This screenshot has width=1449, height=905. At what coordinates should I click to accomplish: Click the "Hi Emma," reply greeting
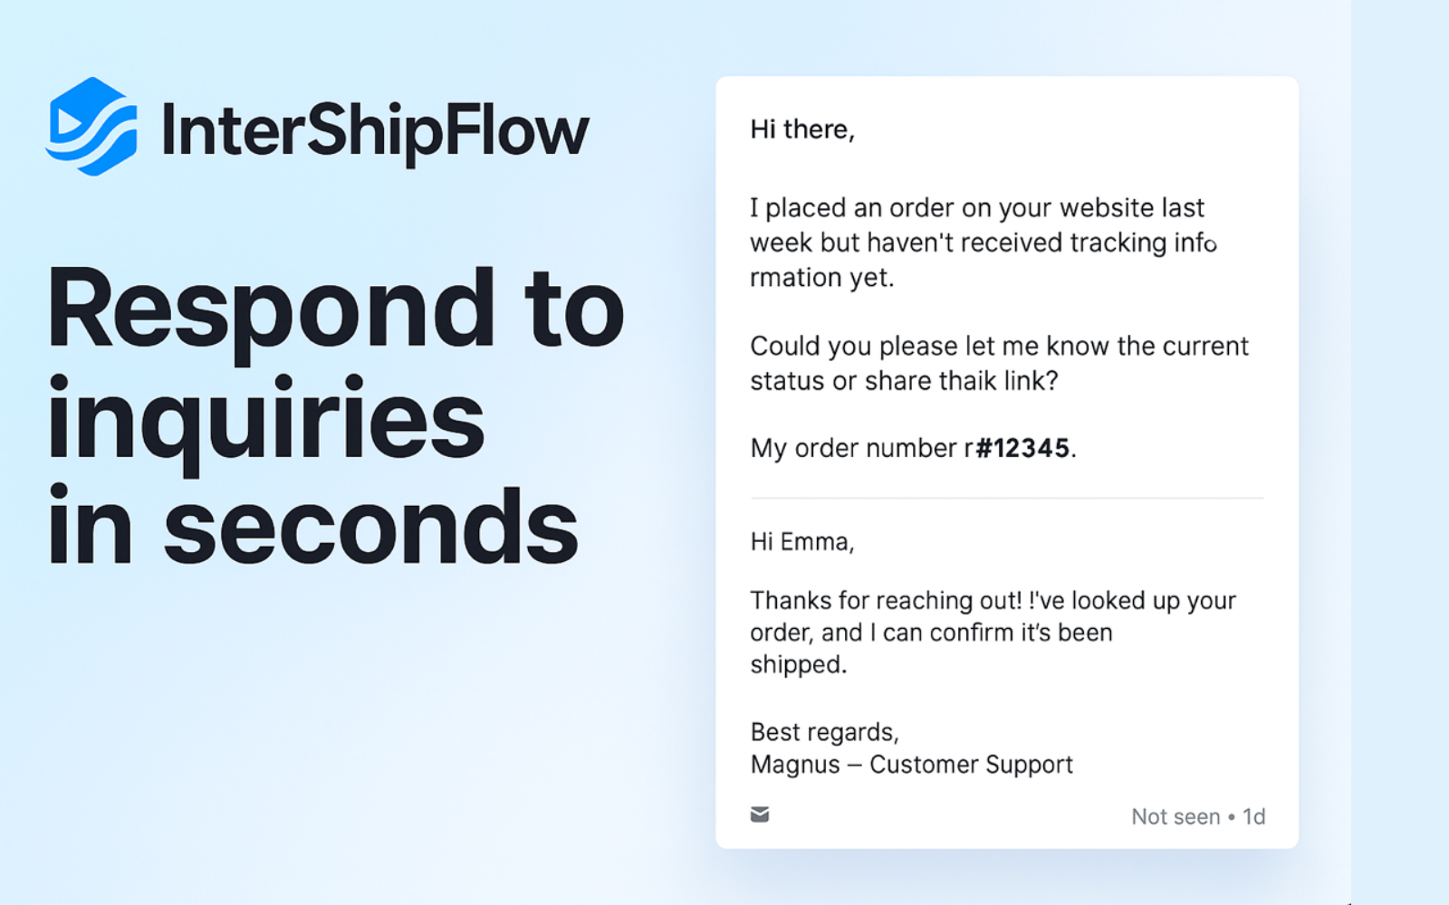point(801,541)
